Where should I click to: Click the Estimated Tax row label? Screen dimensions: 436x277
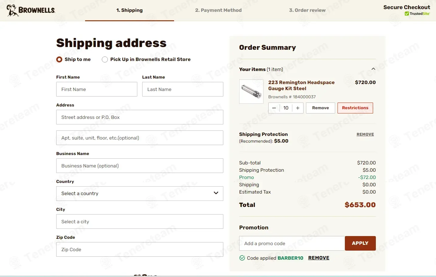[x=255, y=192]
